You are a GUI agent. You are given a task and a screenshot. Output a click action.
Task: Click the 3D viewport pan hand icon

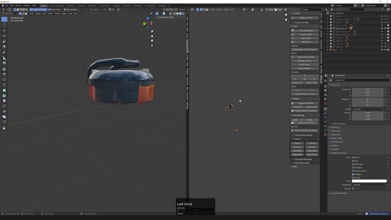pyautogui.click(x=152, y=36)
